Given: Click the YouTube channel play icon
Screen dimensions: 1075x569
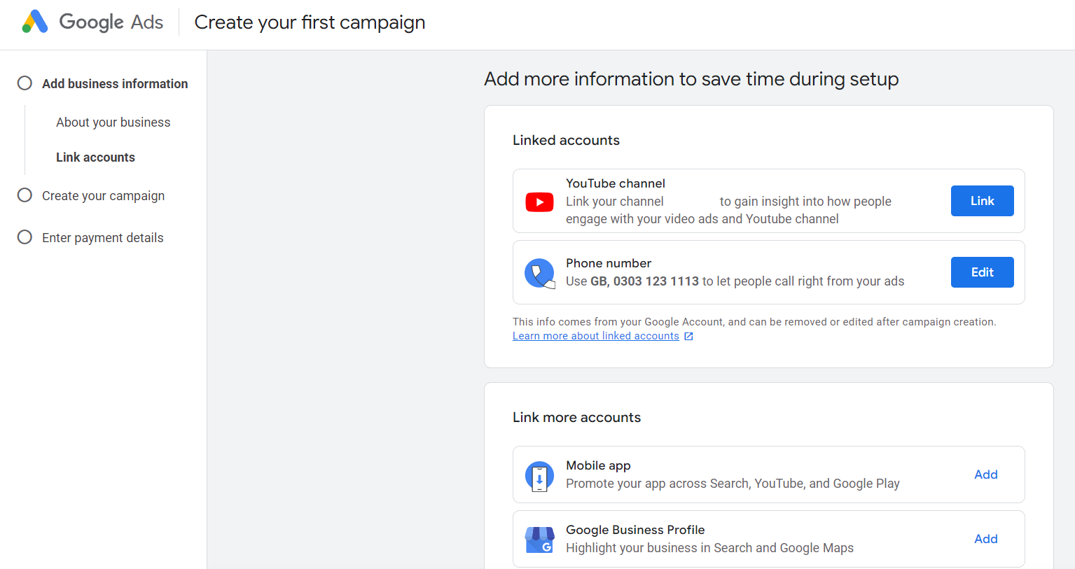Looking at the screenshot, I should (539, 202).
